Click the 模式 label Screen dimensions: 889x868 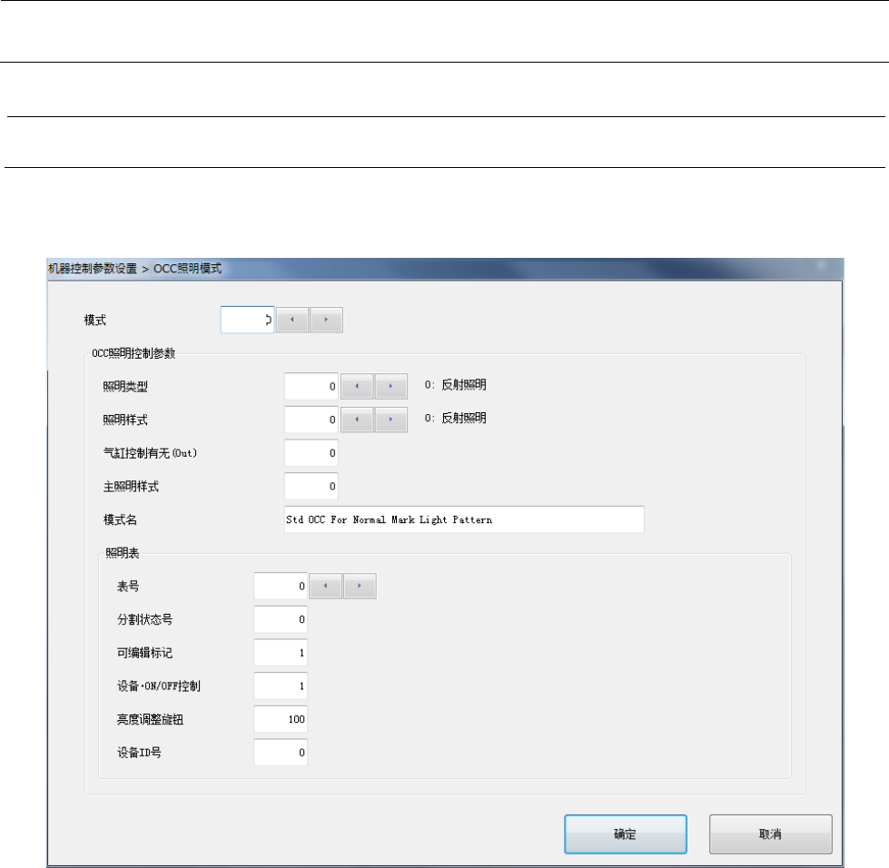click(94, 321)
